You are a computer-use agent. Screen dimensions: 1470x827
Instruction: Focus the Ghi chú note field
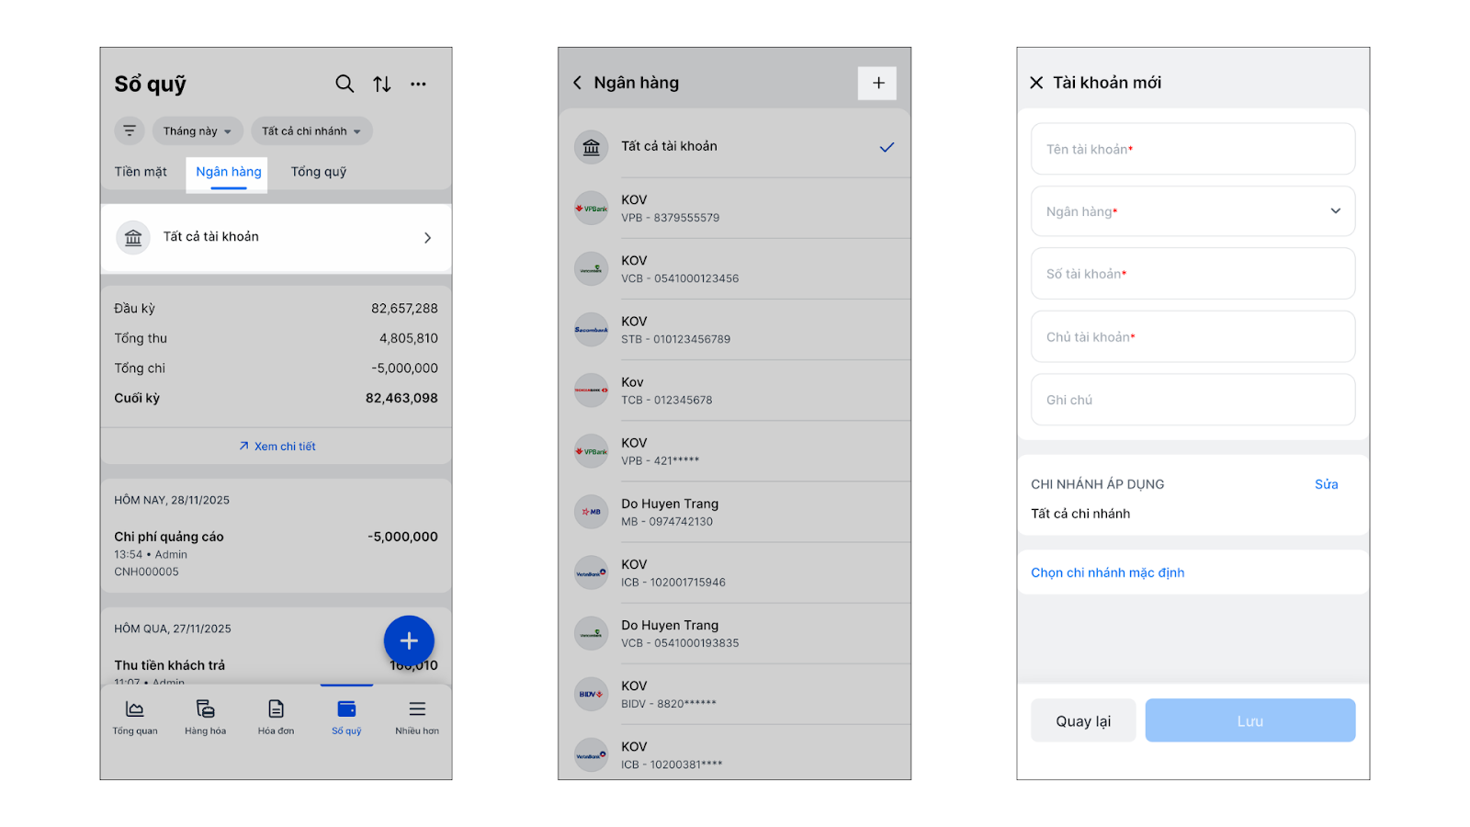1193,400
